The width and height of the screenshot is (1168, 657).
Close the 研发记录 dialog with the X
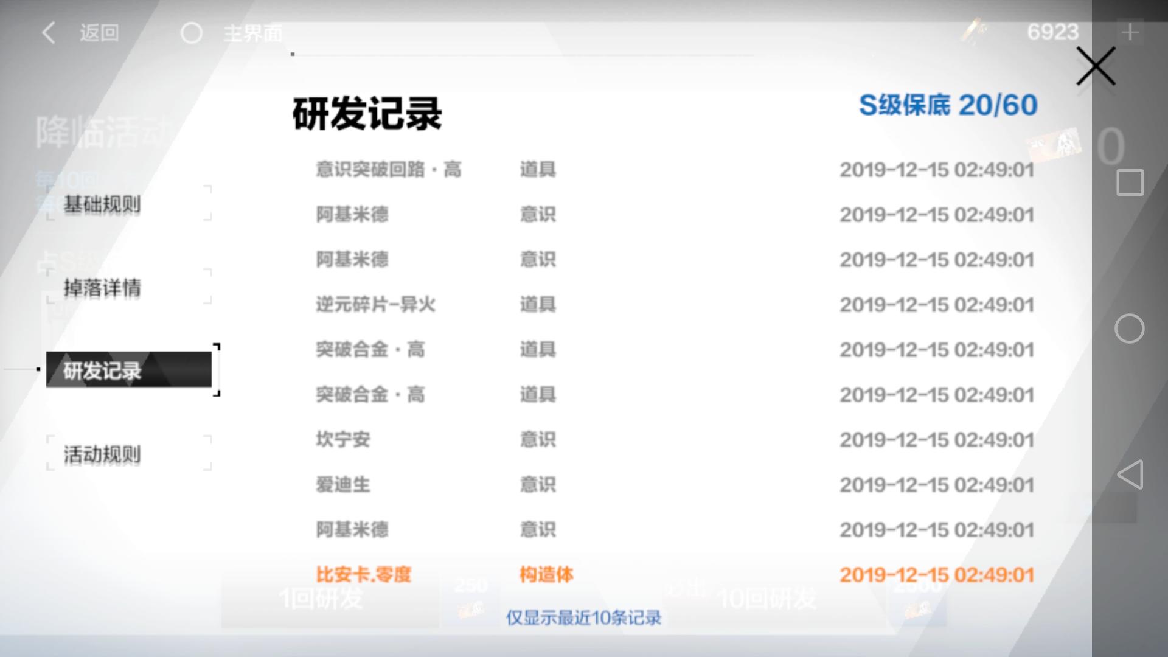click(1096, 66)
